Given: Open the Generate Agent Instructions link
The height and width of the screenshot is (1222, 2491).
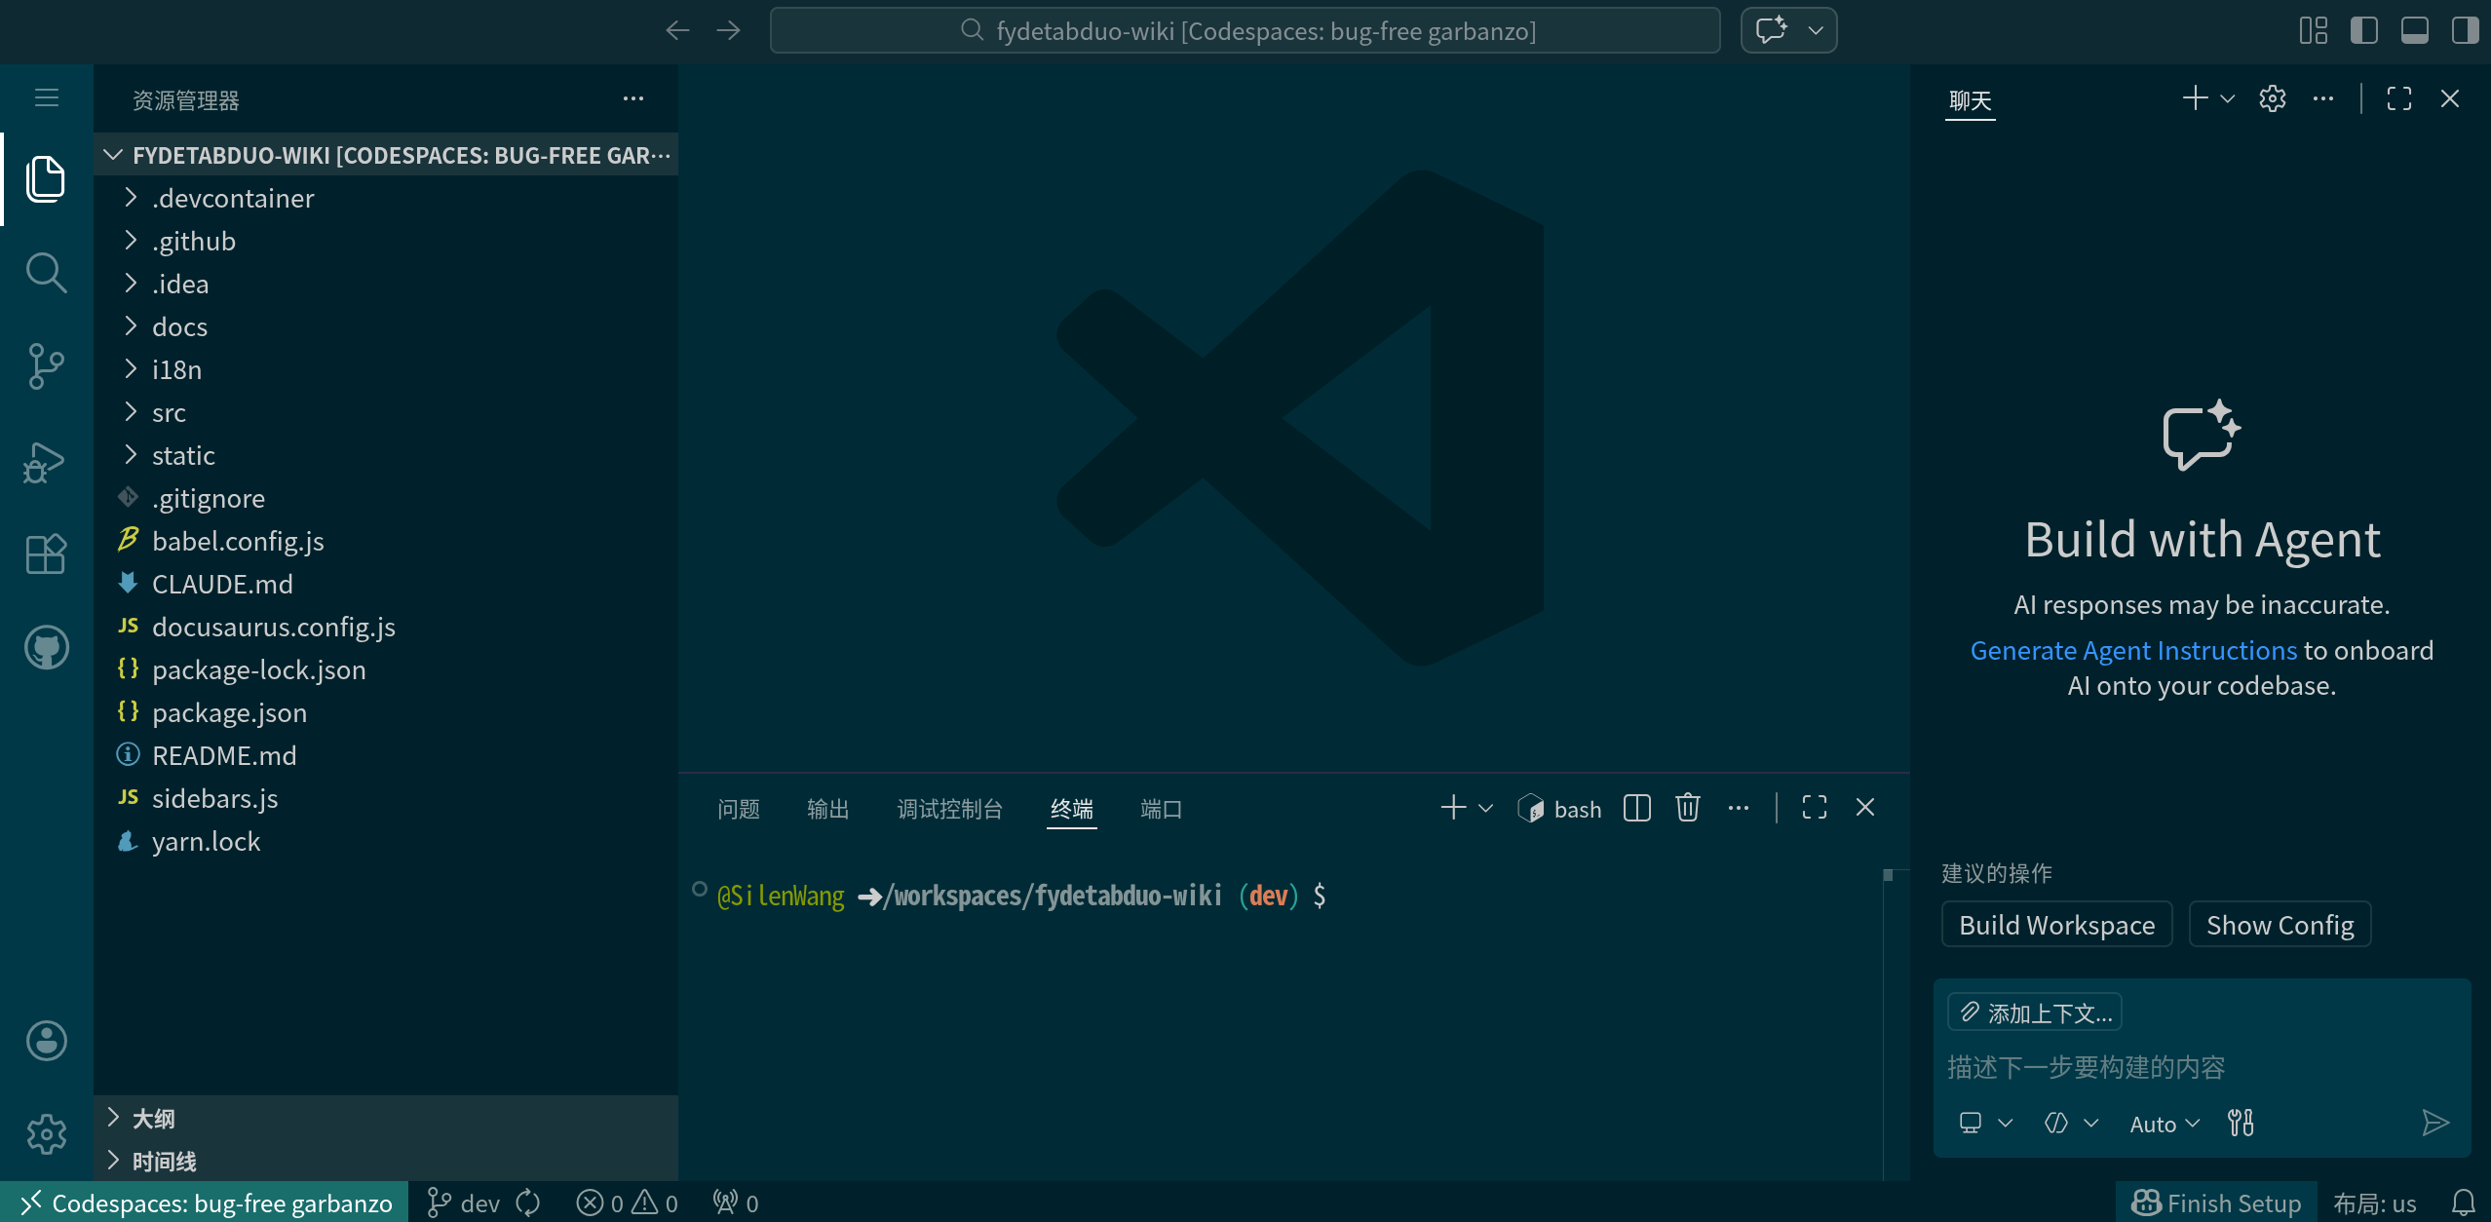Looking at the screenshot, I should point(2132,650).
